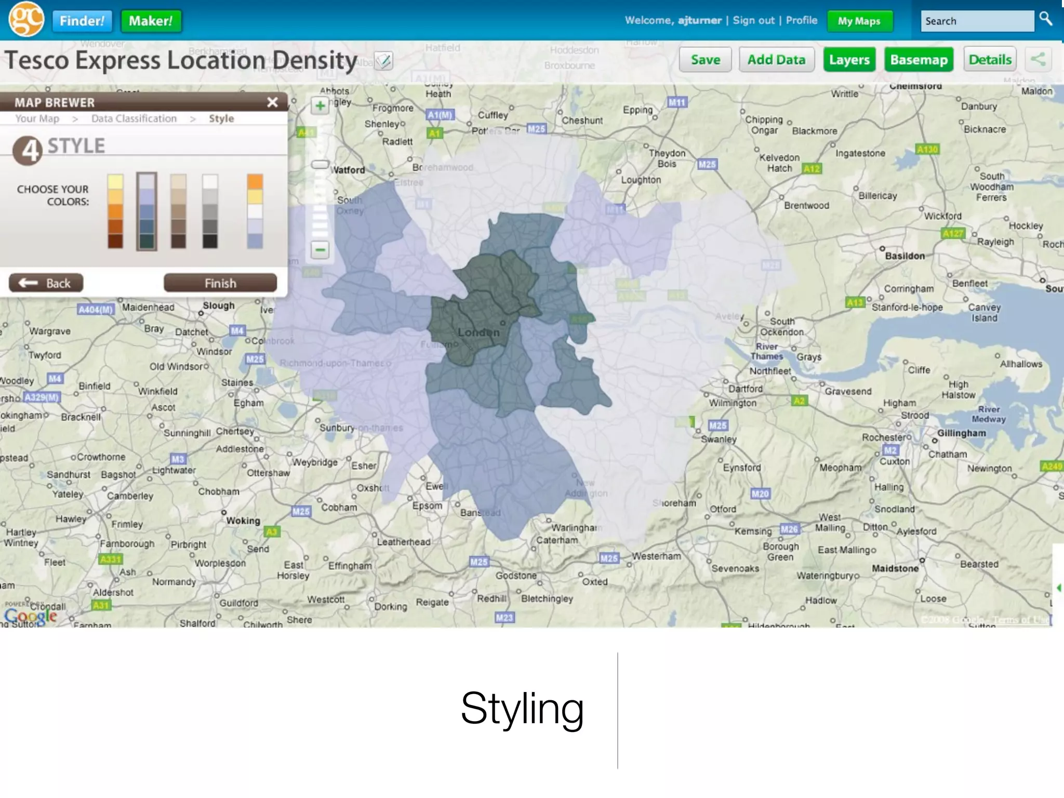Pick the grayscale color ramp
1064x798 pixels.
(x=210, y=211)
